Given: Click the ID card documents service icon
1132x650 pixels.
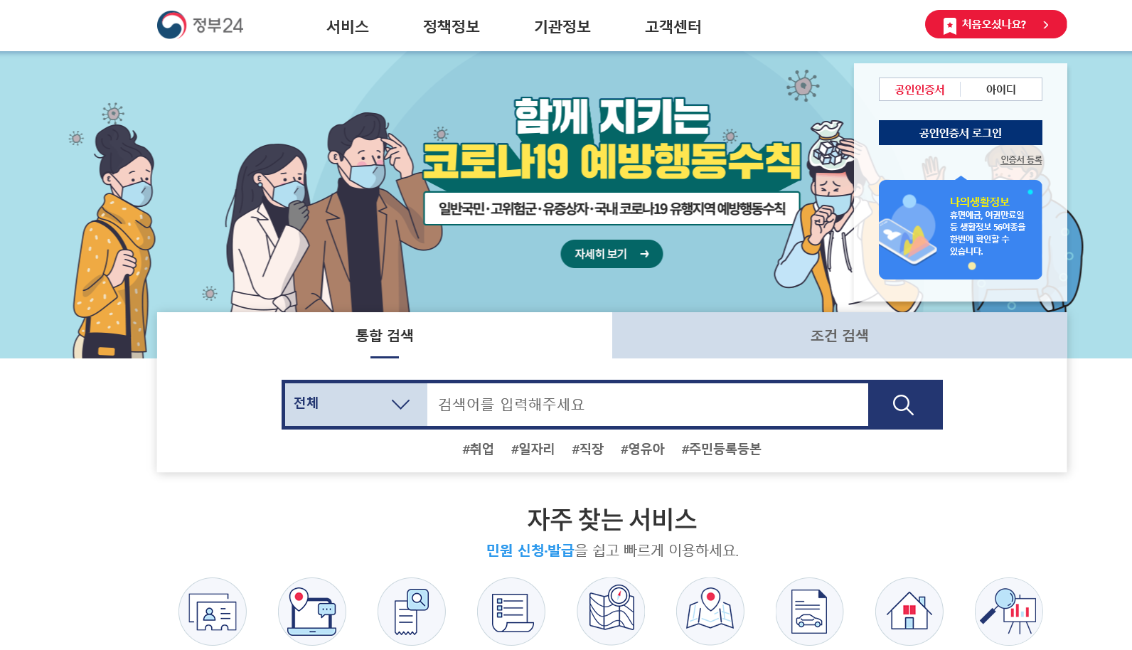Looking at the screenshot, I should pos(213,612).
